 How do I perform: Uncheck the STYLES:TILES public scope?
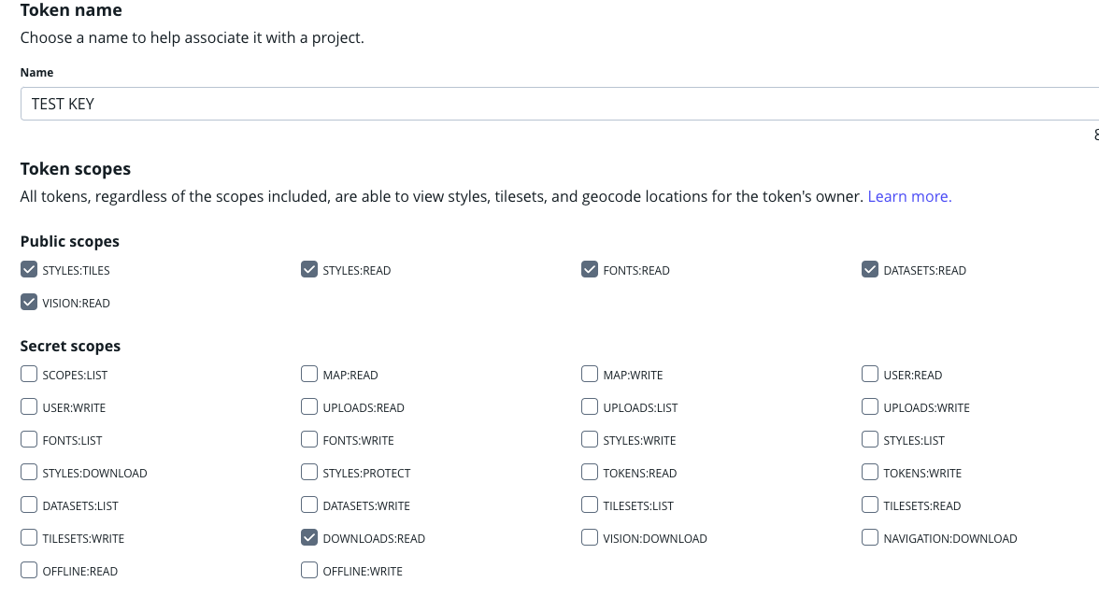29,269
